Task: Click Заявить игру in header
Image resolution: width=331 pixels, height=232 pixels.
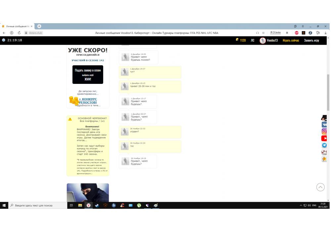Action: (311, 40)
